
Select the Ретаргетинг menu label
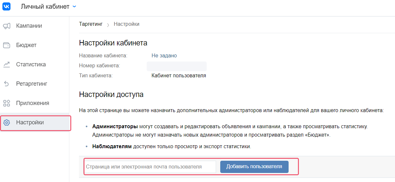point(32,84)
